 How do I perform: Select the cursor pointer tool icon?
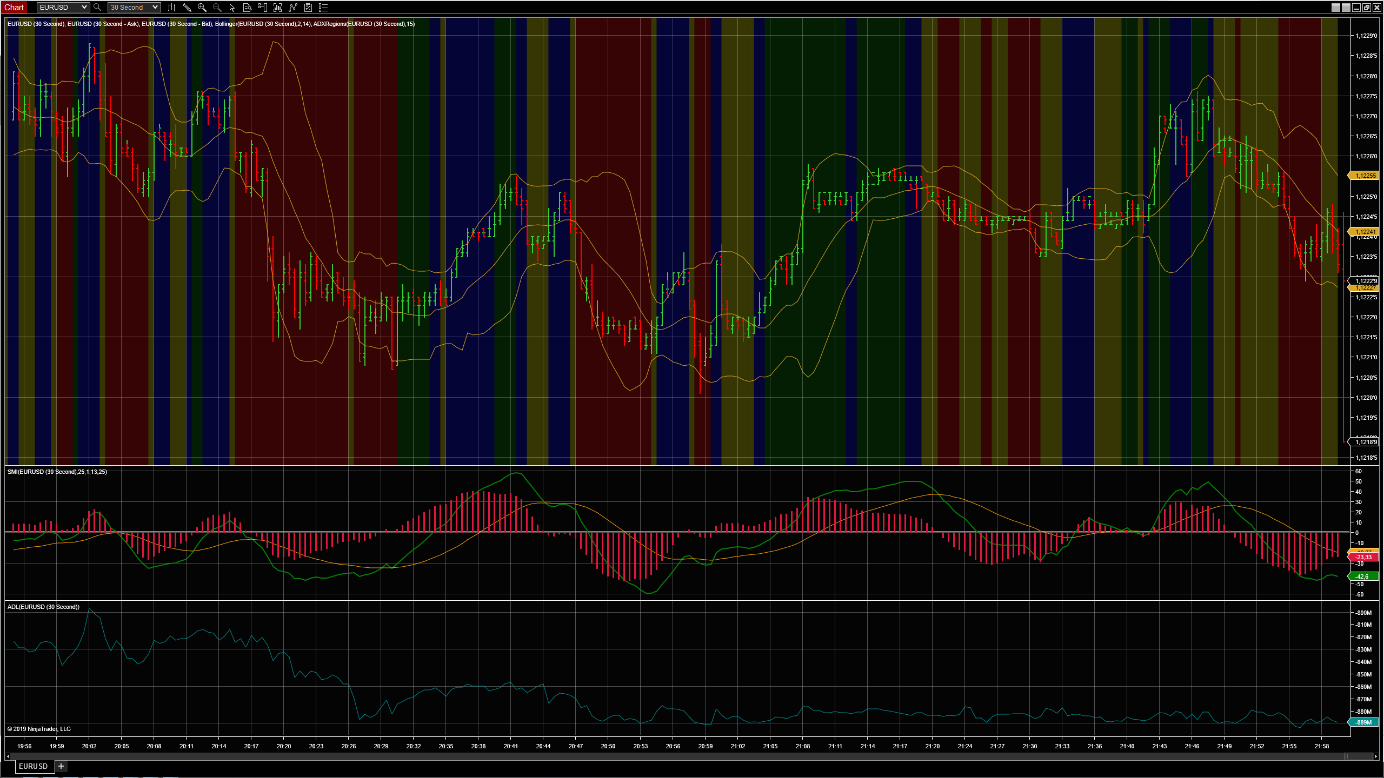[232, 8]
